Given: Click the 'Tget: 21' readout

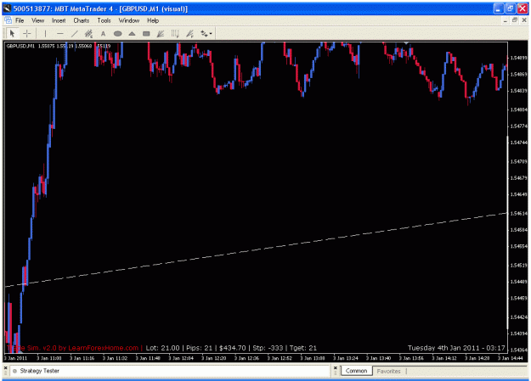Looking at the screenshot, I should pyautogui.click(x=303, y=348).
